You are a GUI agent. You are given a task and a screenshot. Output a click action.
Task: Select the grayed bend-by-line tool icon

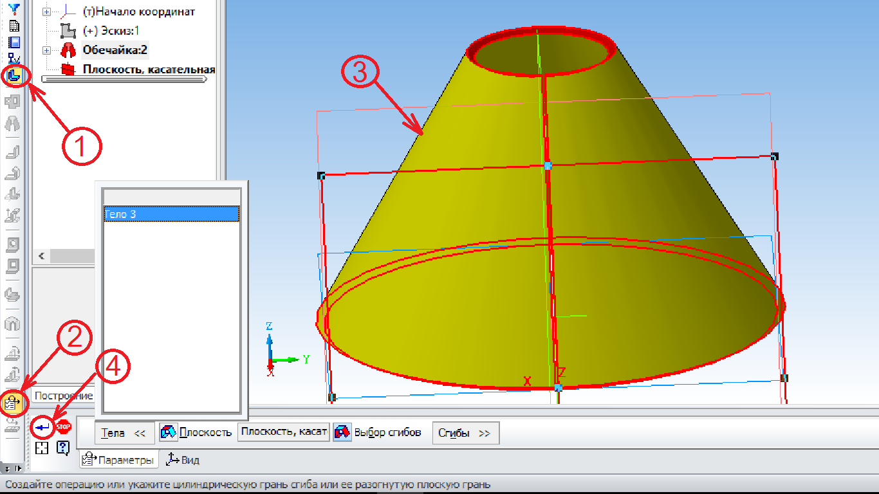(x=12, y=194)
